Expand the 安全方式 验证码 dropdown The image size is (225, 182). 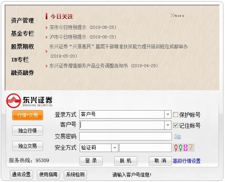pos(115,147)
